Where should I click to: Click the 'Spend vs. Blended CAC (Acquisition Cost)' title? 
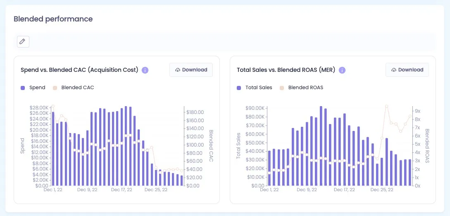[x=79, y=70]
